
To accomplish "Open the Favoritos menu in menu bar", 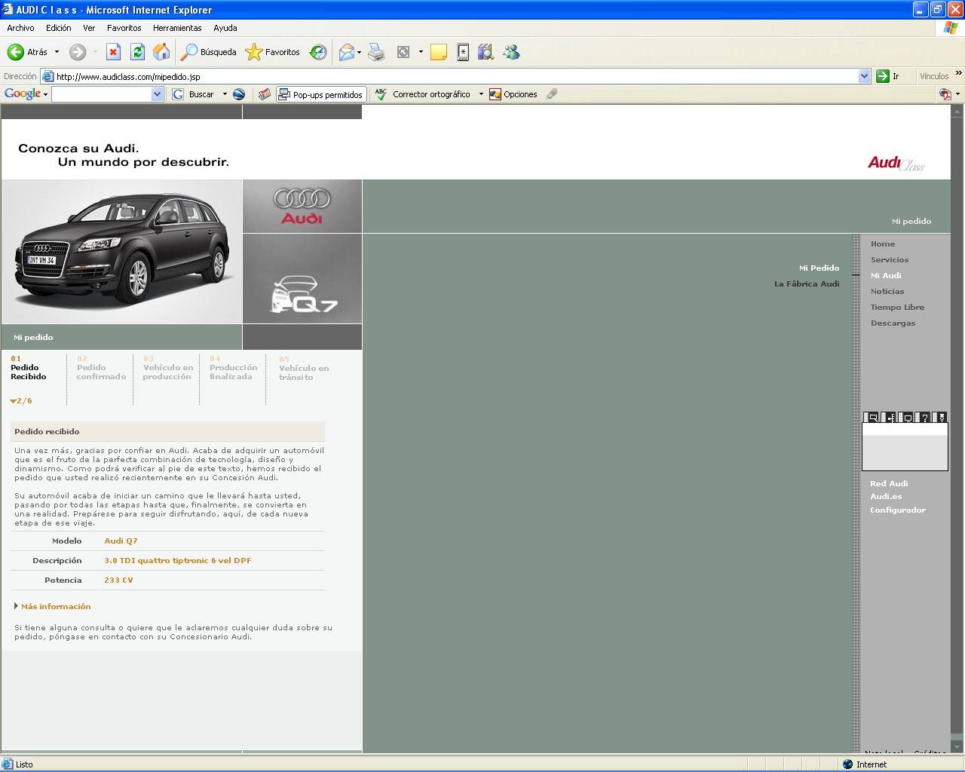I will point(124,28).
